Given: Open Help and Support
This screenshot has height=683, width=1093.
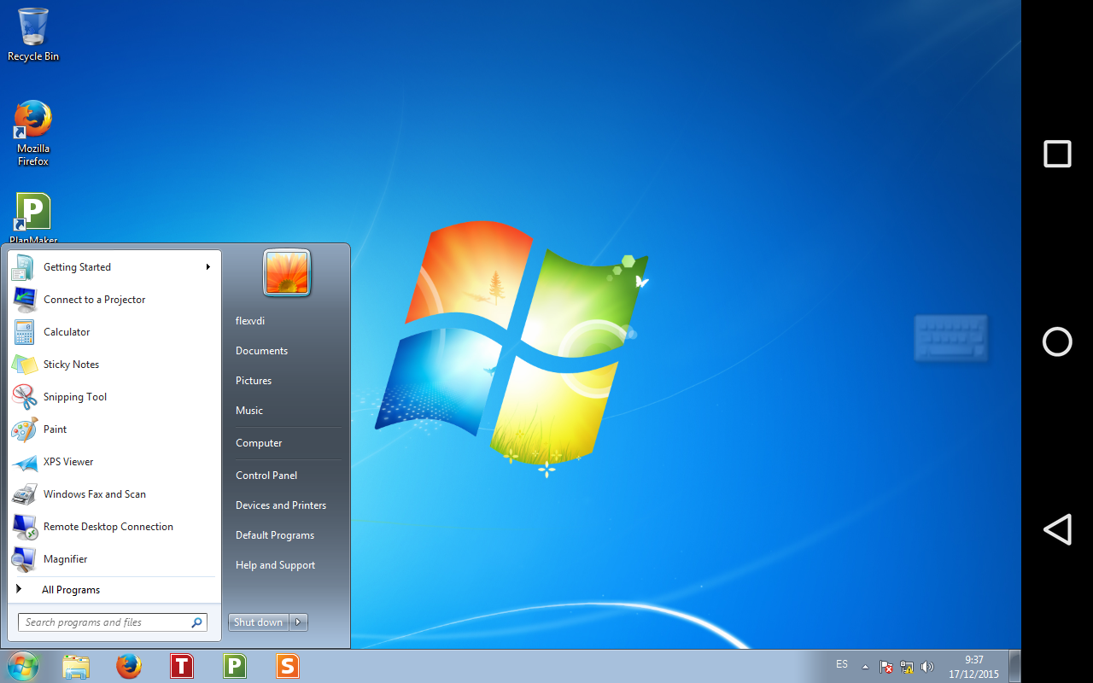Looking at the screenshot, I should [x=275, y=565].
